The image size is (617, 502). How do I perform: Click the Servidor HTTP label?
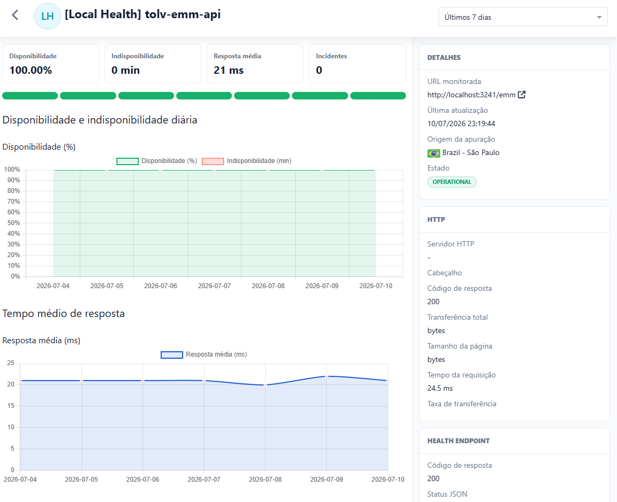450,244
